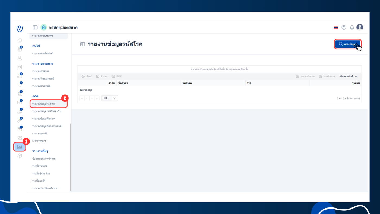
Task: Export the table to Excel
Action: (x=102, y=76)
